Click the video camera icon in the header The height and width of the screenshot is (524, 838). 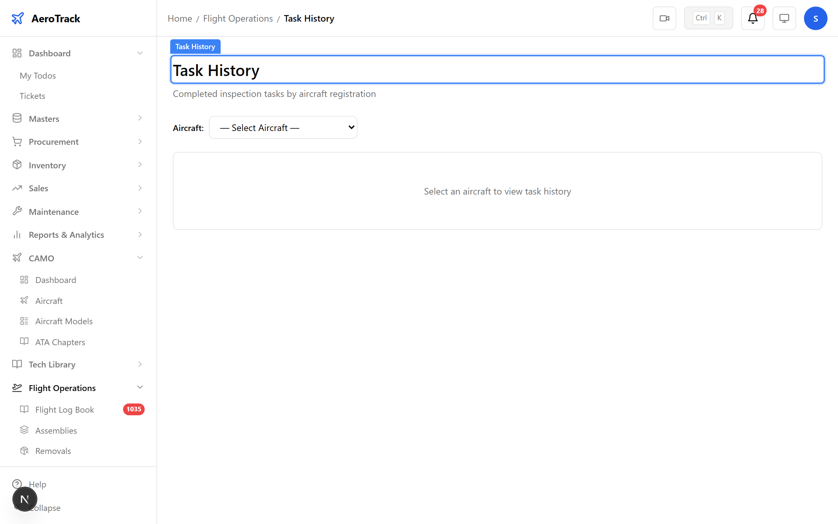tap(664, 18)
